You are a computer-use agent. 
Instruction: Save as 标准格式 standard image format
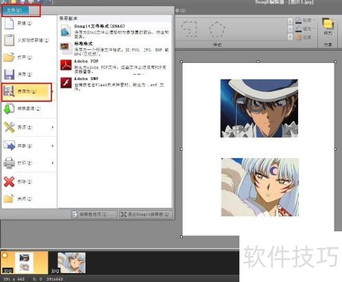[x=115, y=49]
